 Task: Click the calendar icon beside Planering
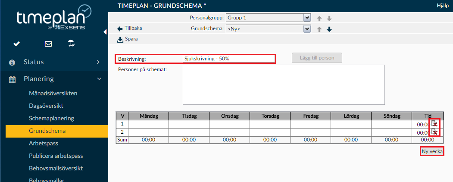12,79
